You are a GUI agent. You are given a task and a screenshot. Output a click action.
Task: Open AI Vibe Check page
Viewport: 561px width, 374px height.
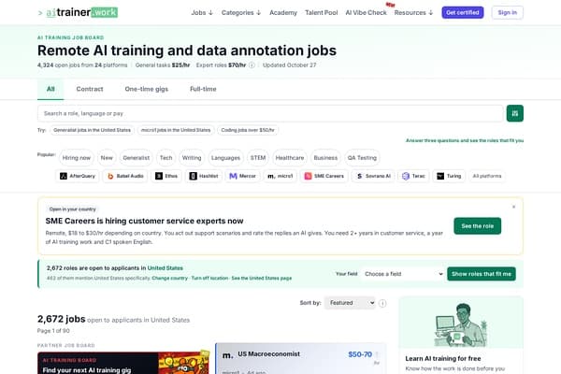[x=366, y=12]
